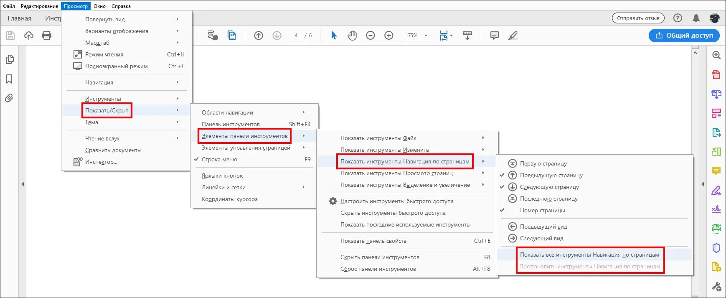Screen dimensions: 726x298
Task: Choose Настроить инструменты быстрого доступа
Action: click(407, 201)
